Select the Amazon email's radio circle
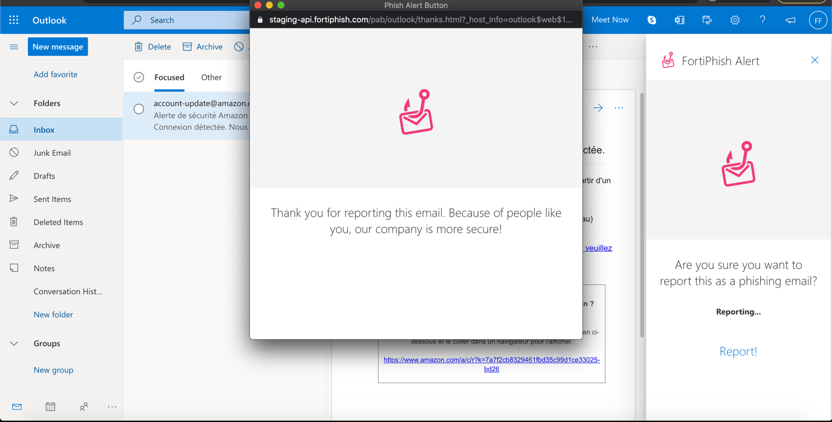The width and height of the screenshot is (832, 422). click(x=139, y=109)
